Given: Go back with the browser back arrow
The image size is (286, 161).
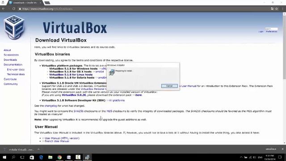Looking at the screenshot, I should (x=3, y=9).
